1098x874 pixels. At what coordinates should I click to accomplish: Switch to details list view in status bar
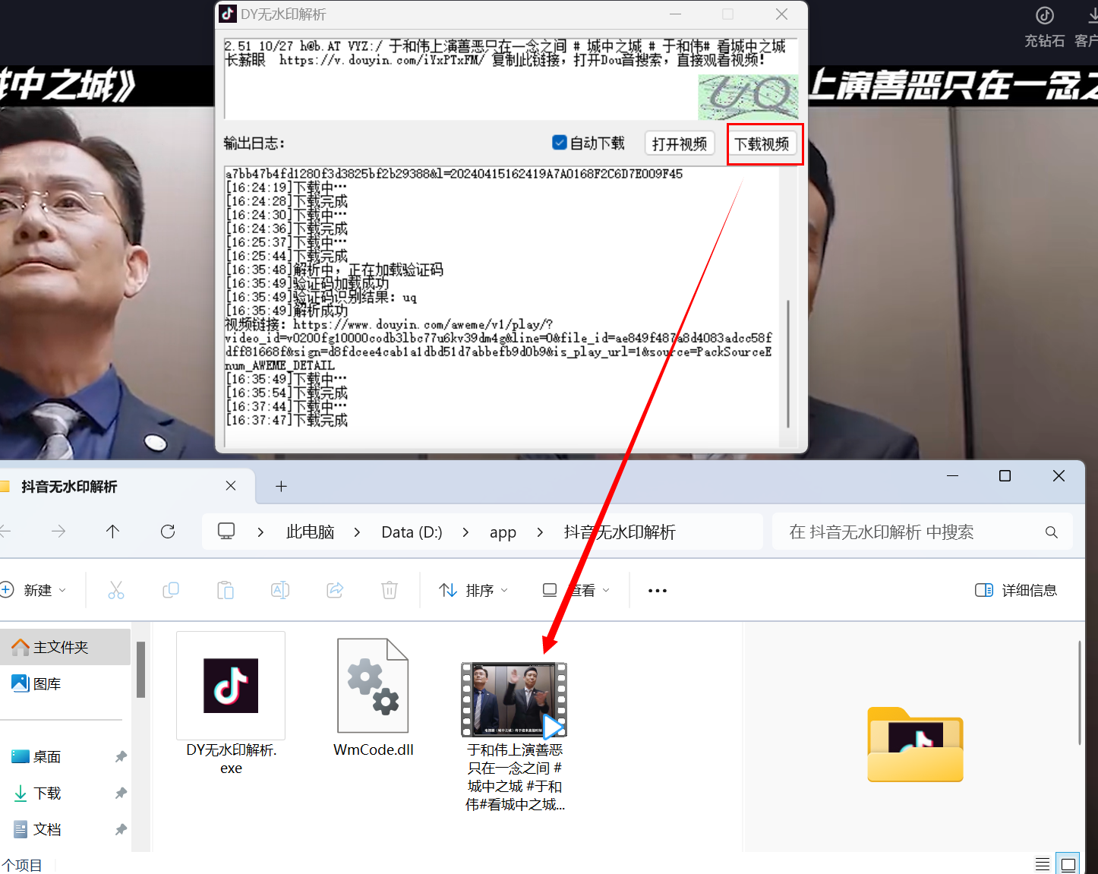pyautogui.click(x=1043, y=864)
